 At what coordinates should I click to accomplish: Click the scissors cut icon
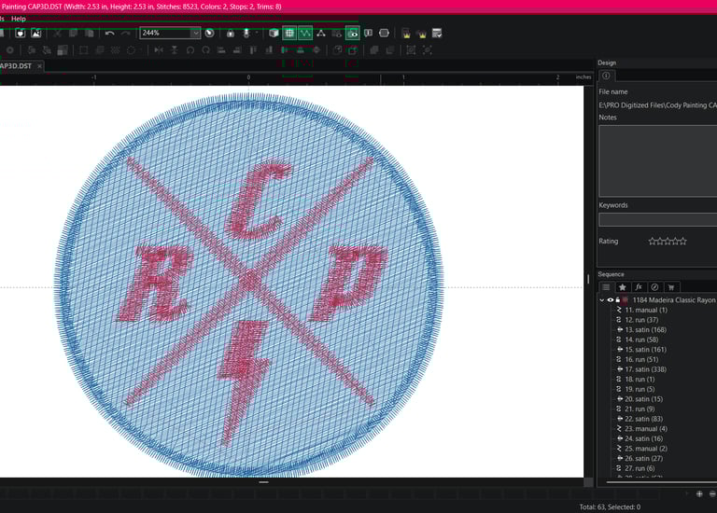pos(58,33)
